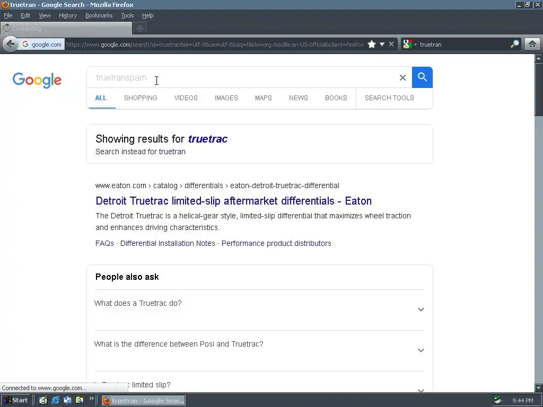This screenshot has width=543, height=407.
Task: Click the system tray network icon
Action: [498, 401]
